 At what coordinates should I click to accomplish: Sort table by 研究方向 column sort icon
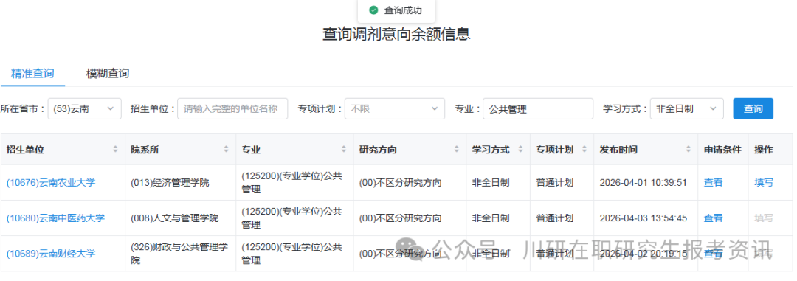(x=457, y=150)
